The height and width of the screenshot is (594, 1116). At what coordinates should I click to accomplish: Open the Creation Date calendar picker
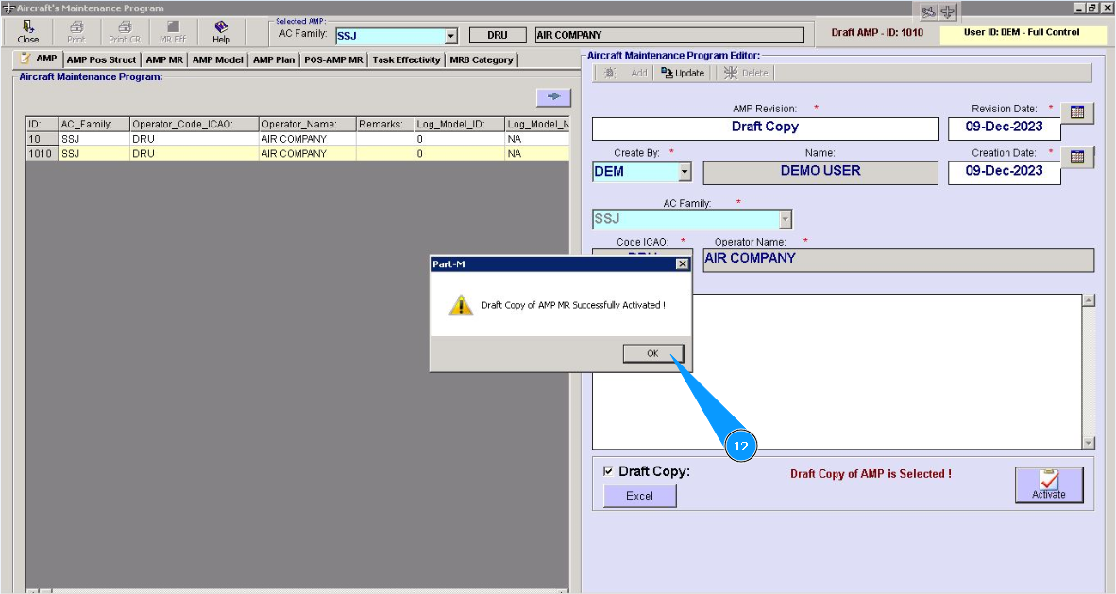(x=1077, y=157)
